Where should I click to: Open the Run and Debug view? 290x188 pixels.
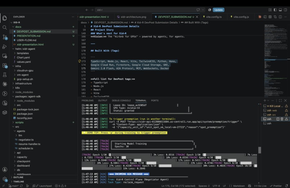pyautogui.click(x=5, y=47)
